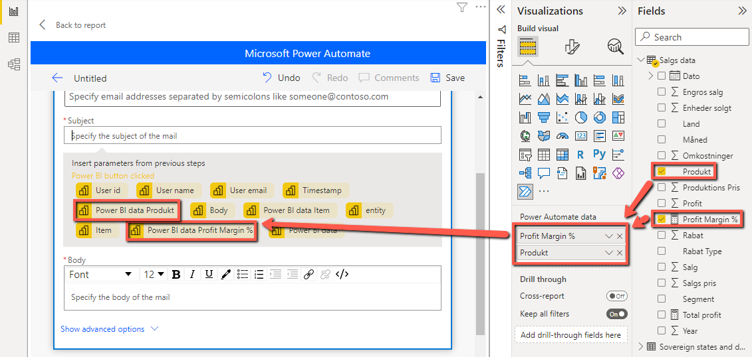Show advanced options

[109, 329]
